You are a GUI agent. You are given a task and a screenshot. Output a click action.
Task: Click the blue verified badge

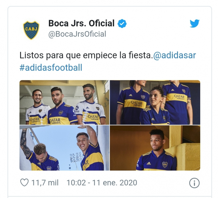pos(122,23)
